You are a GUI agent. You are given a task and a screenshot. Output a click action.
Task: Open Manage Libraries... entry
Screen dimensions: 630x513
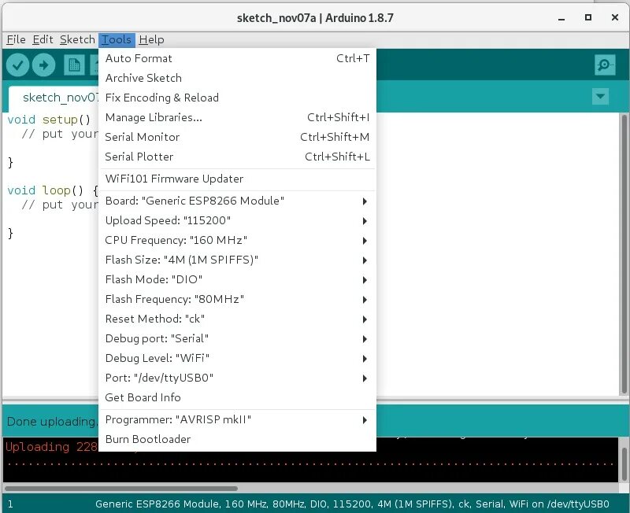tap(237, 117)
